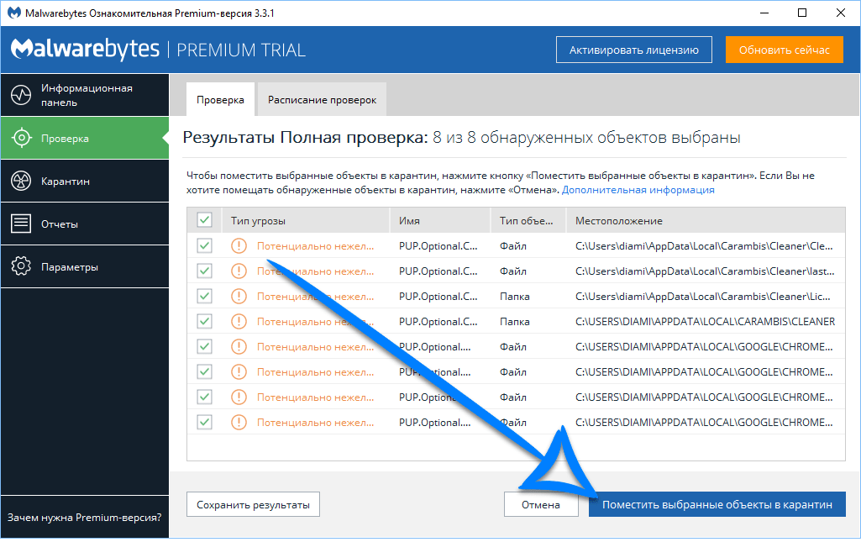This screenshot has height=542, width=861.
Task: Click the Scan target icon in sidebar
Action: click(21, 138)
